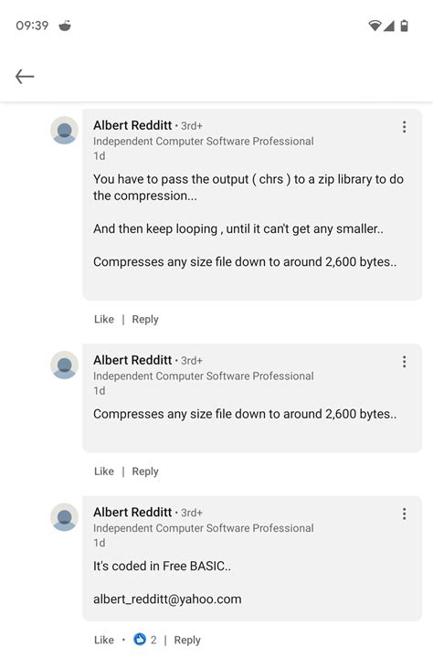Reply to the Free BASIC comment
The width and height of the screenshot is (433, 657).
click(x=187, y=641)
